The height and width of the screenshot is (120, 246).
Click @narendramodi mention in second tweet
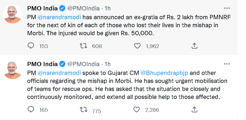click(59, 73)
